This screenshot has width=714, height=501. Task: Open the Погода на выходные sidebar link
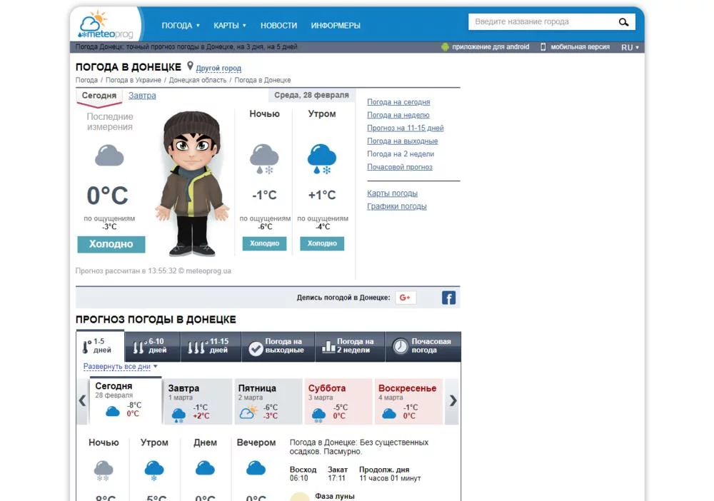click(x=402, y=141)
